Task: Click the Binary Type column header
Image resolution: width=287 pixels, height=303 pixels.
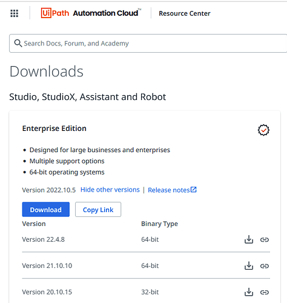Action: 159,224
